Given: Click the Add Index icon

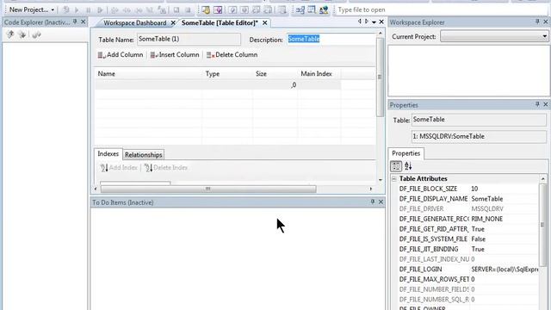Looking at the screenshot, I should click(x=104, y=168).
